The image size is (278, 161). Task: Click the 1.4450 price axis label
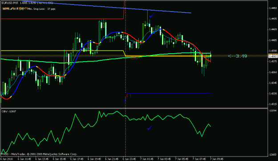(x=273, y=8)
